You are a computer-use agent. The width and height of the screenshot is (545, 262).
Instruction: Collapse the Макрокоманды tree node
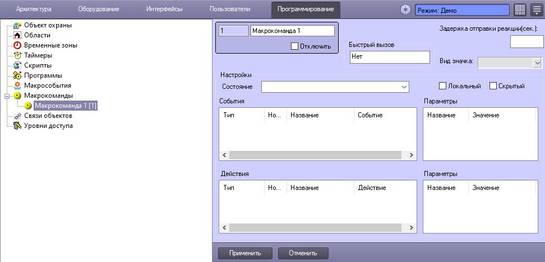(x=7, y=96)
